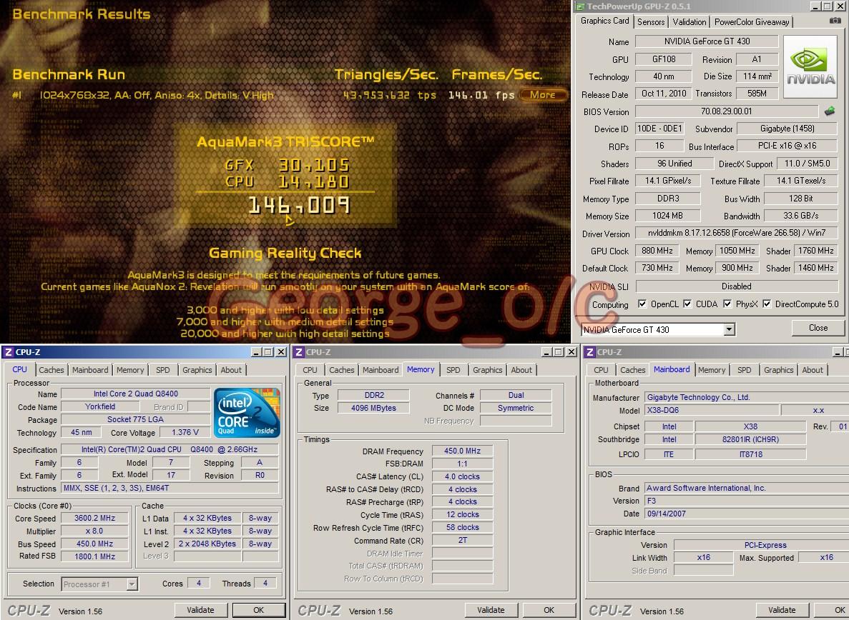Click the CPU-Z icon of the Mainboard window
Viewport: 849px width, 620px height.
coord(590,352)
